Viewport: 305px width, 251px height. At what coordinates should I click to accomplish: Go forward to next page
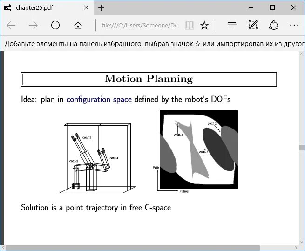[33, 25]
